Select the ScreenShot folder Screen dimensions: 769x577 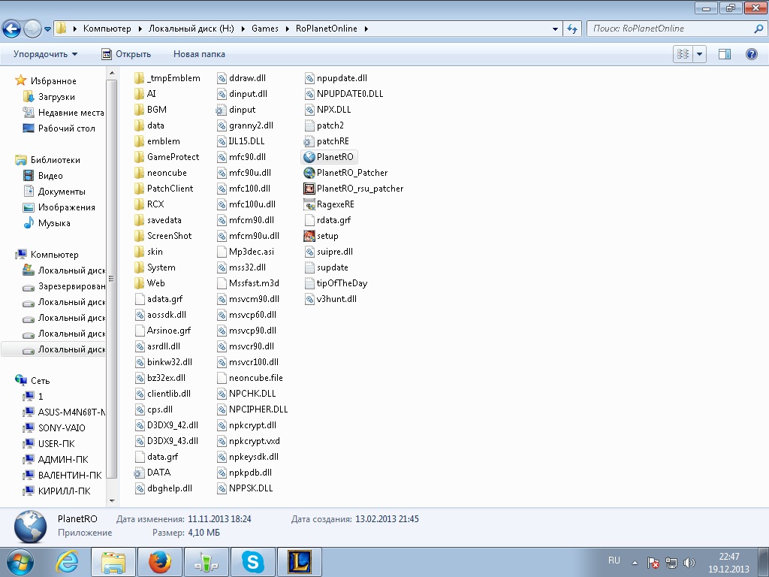[163, 236]
